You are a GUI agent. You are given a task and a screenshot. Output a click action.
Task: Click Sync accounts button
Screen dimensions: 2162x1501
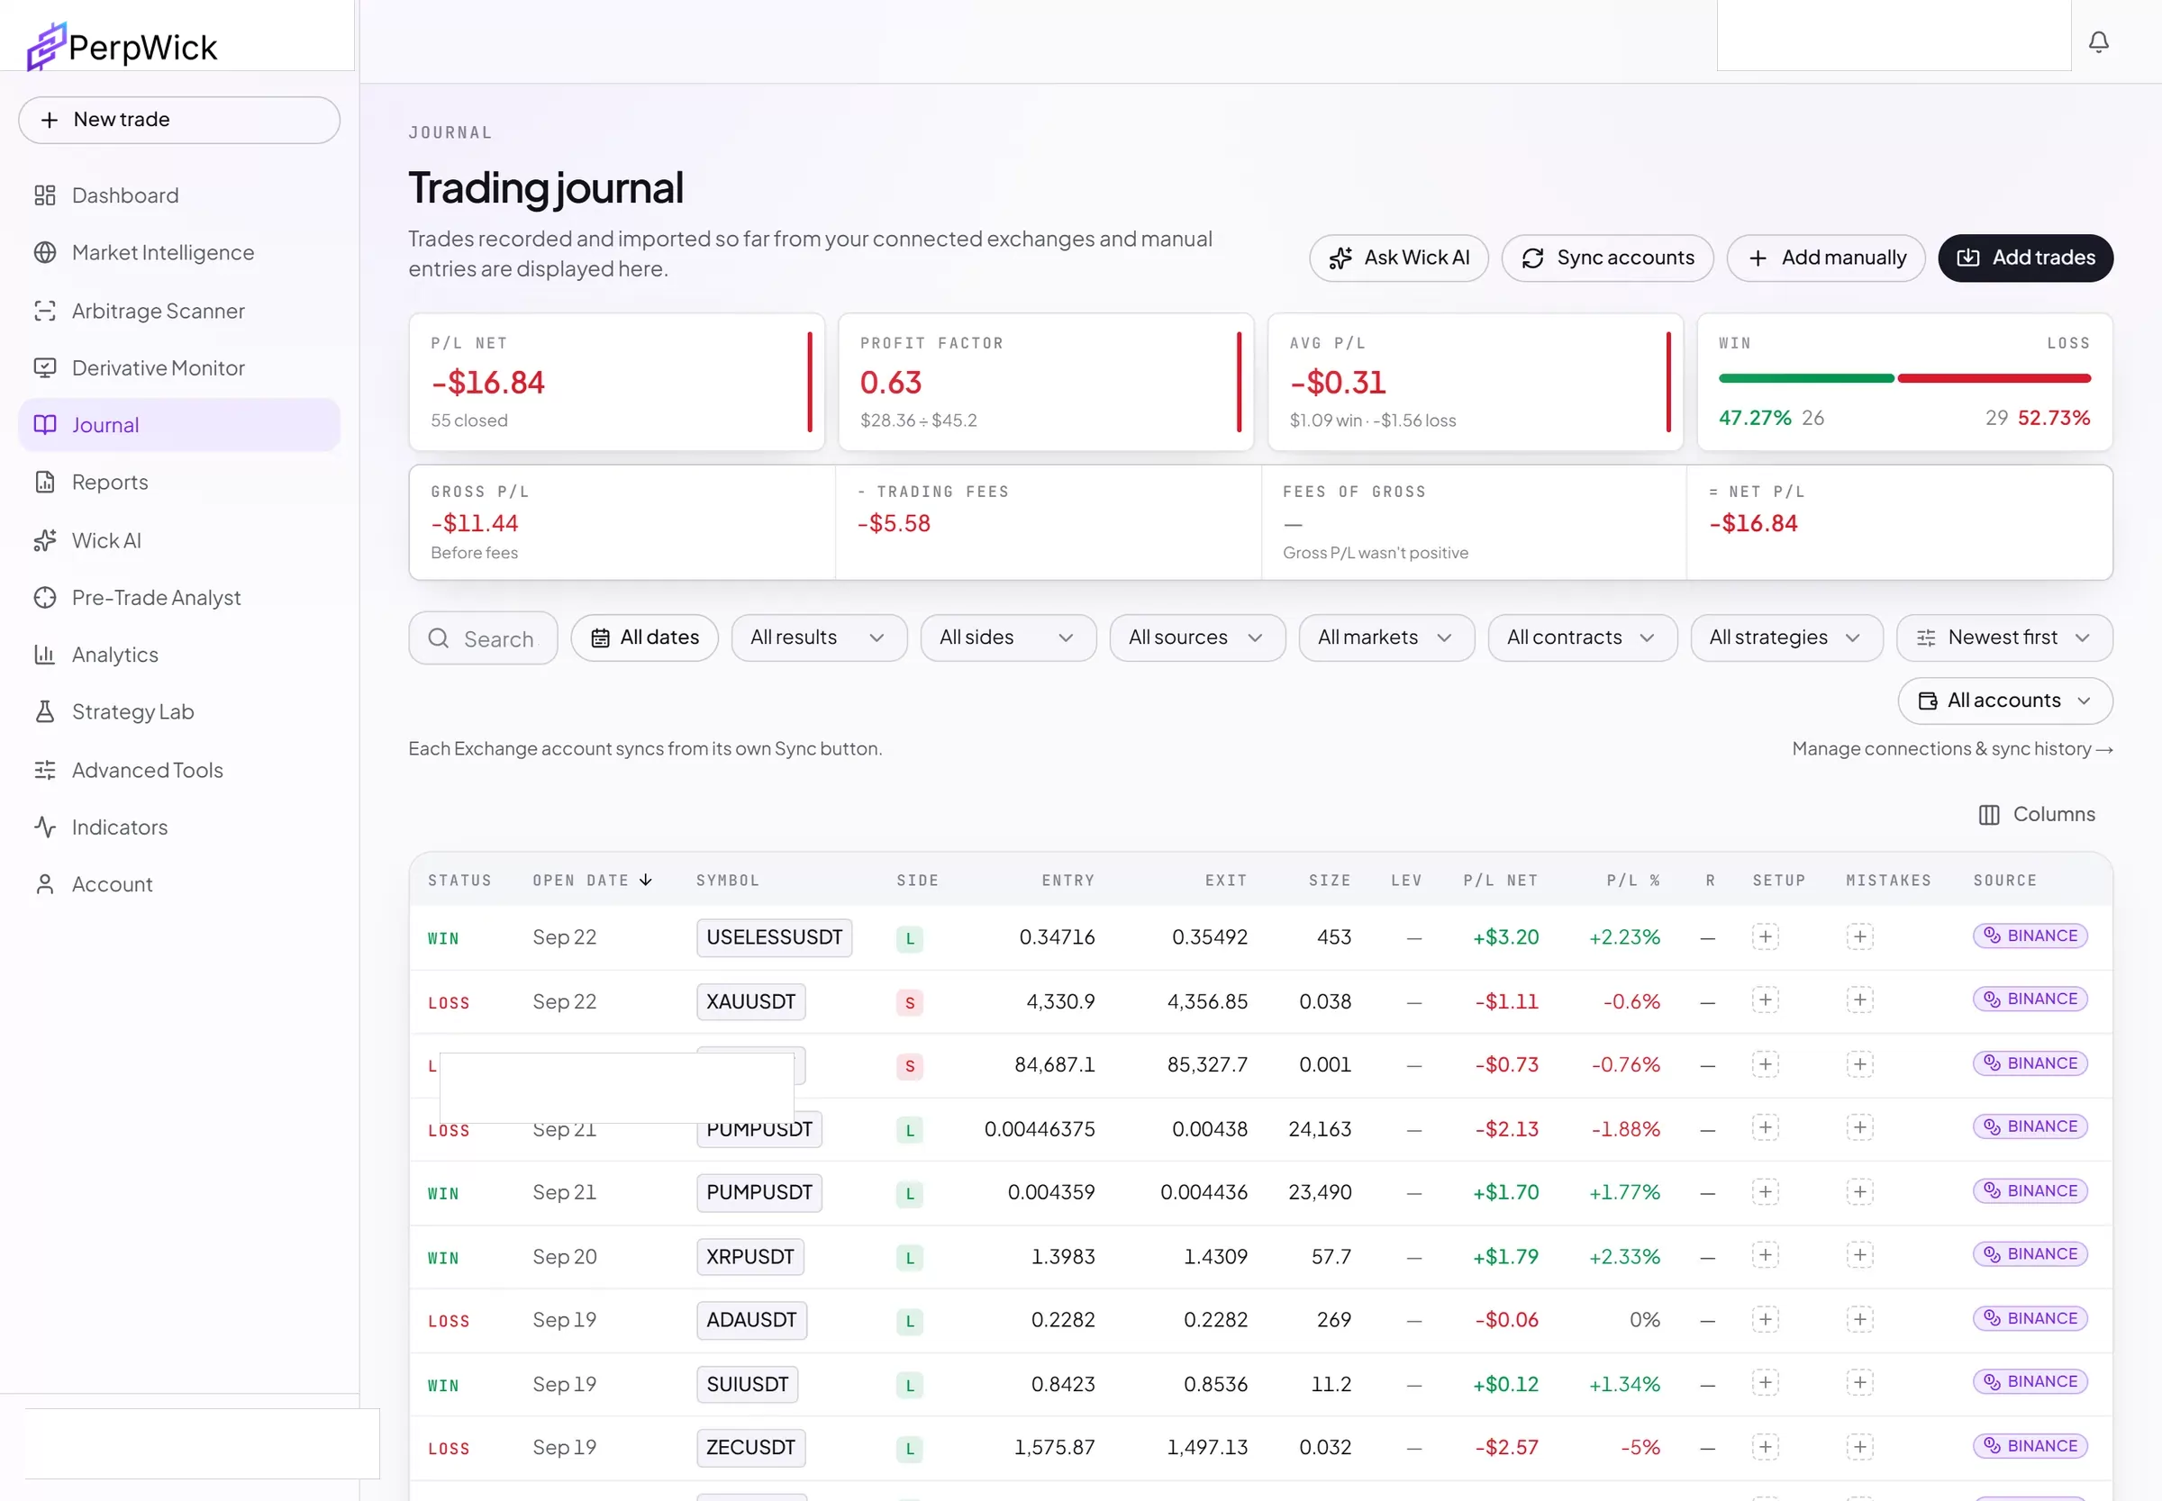tap(1607, 258)
